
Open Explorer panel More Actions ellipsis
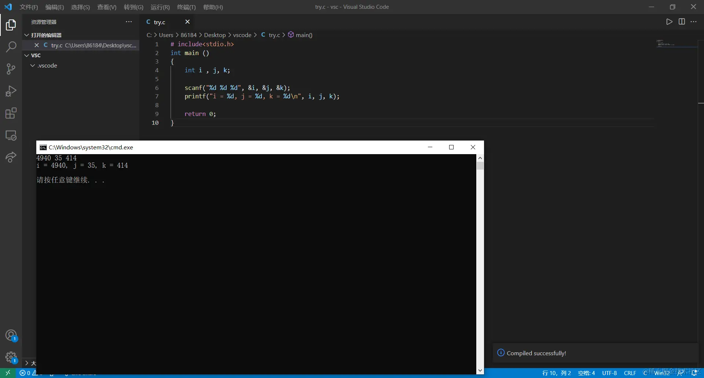point(129,22)
